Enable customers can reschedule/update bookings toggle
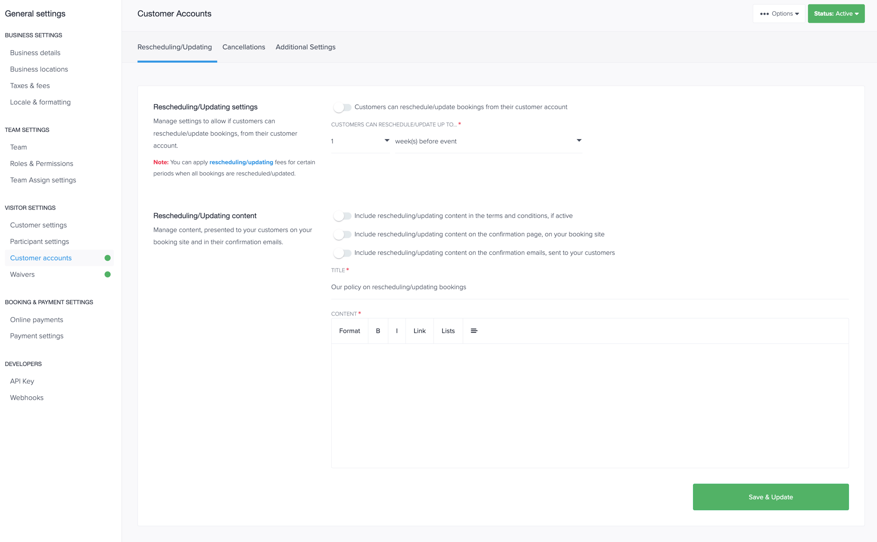 [x=342, y=107]
